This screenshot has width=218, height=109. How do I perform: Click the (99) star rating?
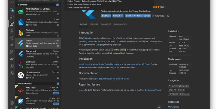click(162, 7)
